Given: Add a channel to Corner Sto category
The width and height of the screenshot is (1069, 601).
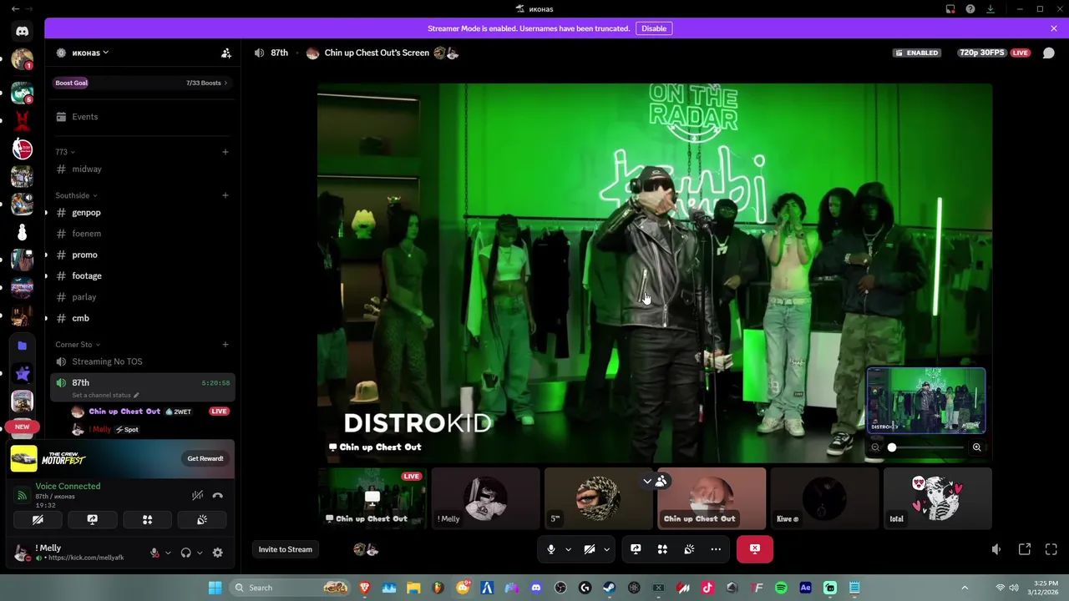Looking at the screenshot, I should coord(225,345).
